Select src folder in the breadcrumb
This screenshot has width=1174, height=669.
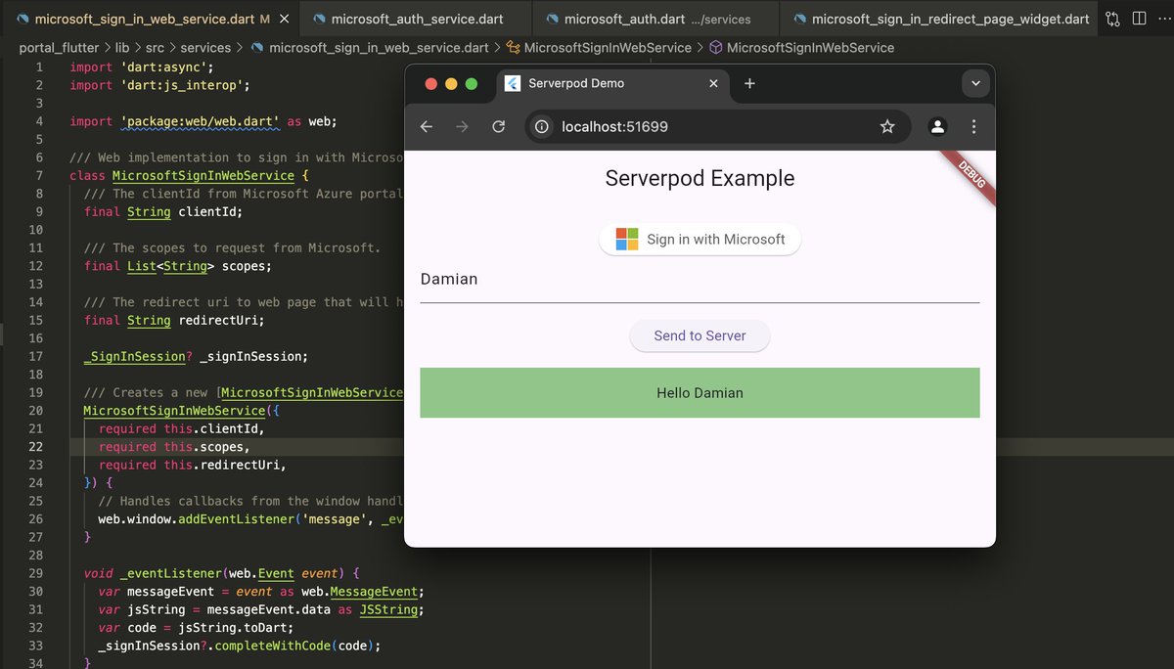pos(155,47)
